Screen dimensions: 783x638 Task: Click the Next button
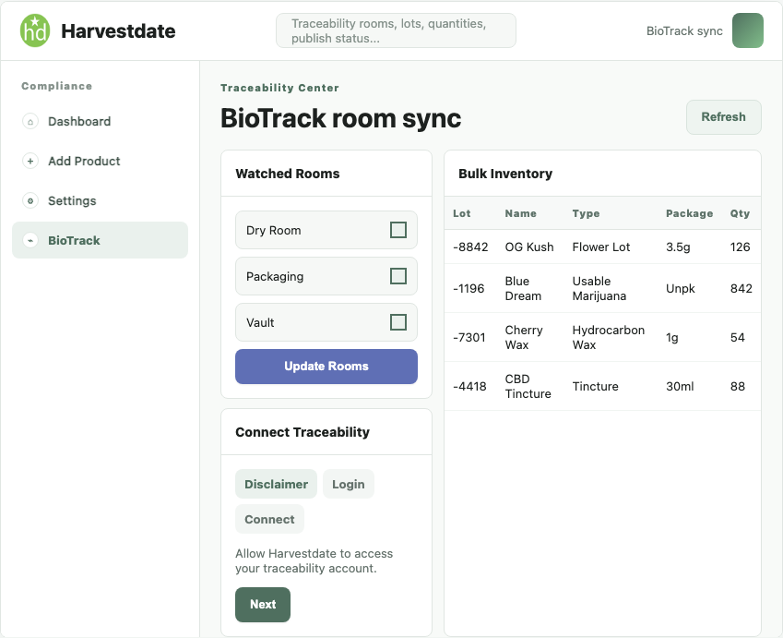point(263,605)
